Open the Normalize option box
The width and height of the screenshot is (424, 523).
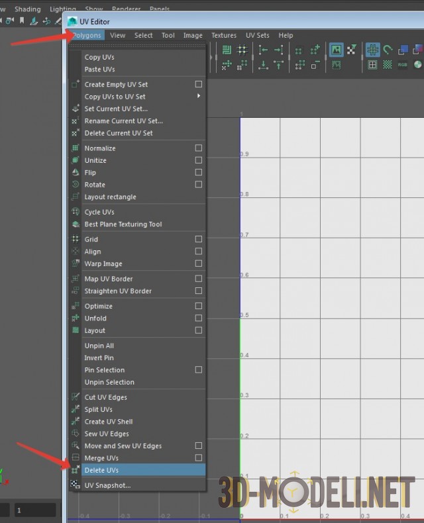(199, 148)
